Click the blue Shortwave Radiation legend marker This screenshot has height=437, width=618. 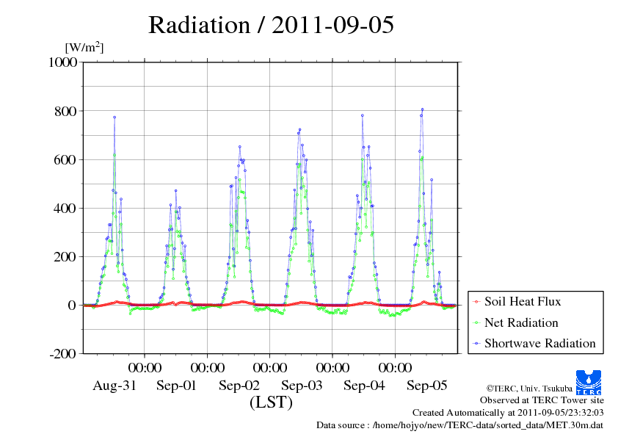(477, 344)
